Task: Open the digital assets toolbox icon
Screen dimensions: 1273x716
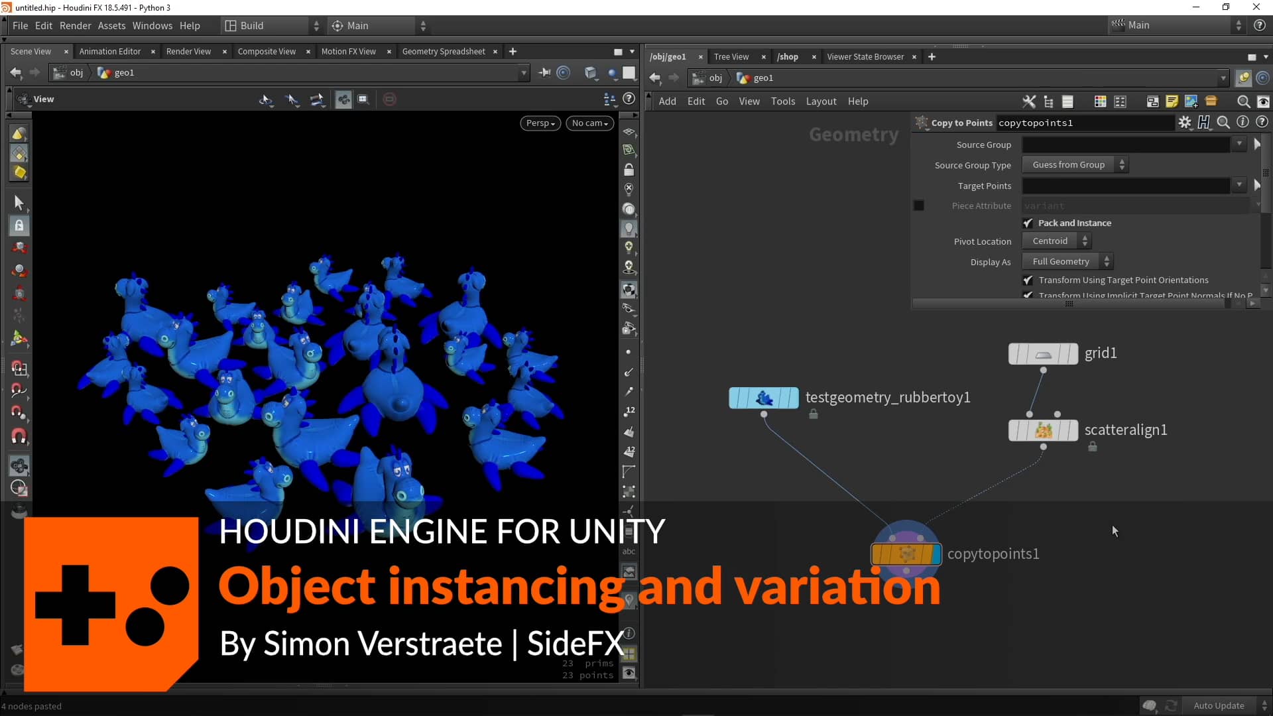Action: (x=1212, y=101)
